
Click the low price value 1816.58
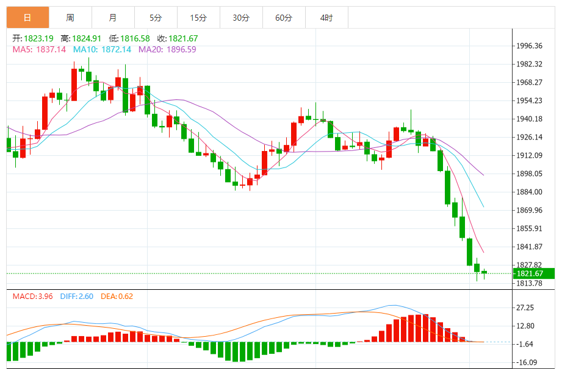tap(135, 38)
